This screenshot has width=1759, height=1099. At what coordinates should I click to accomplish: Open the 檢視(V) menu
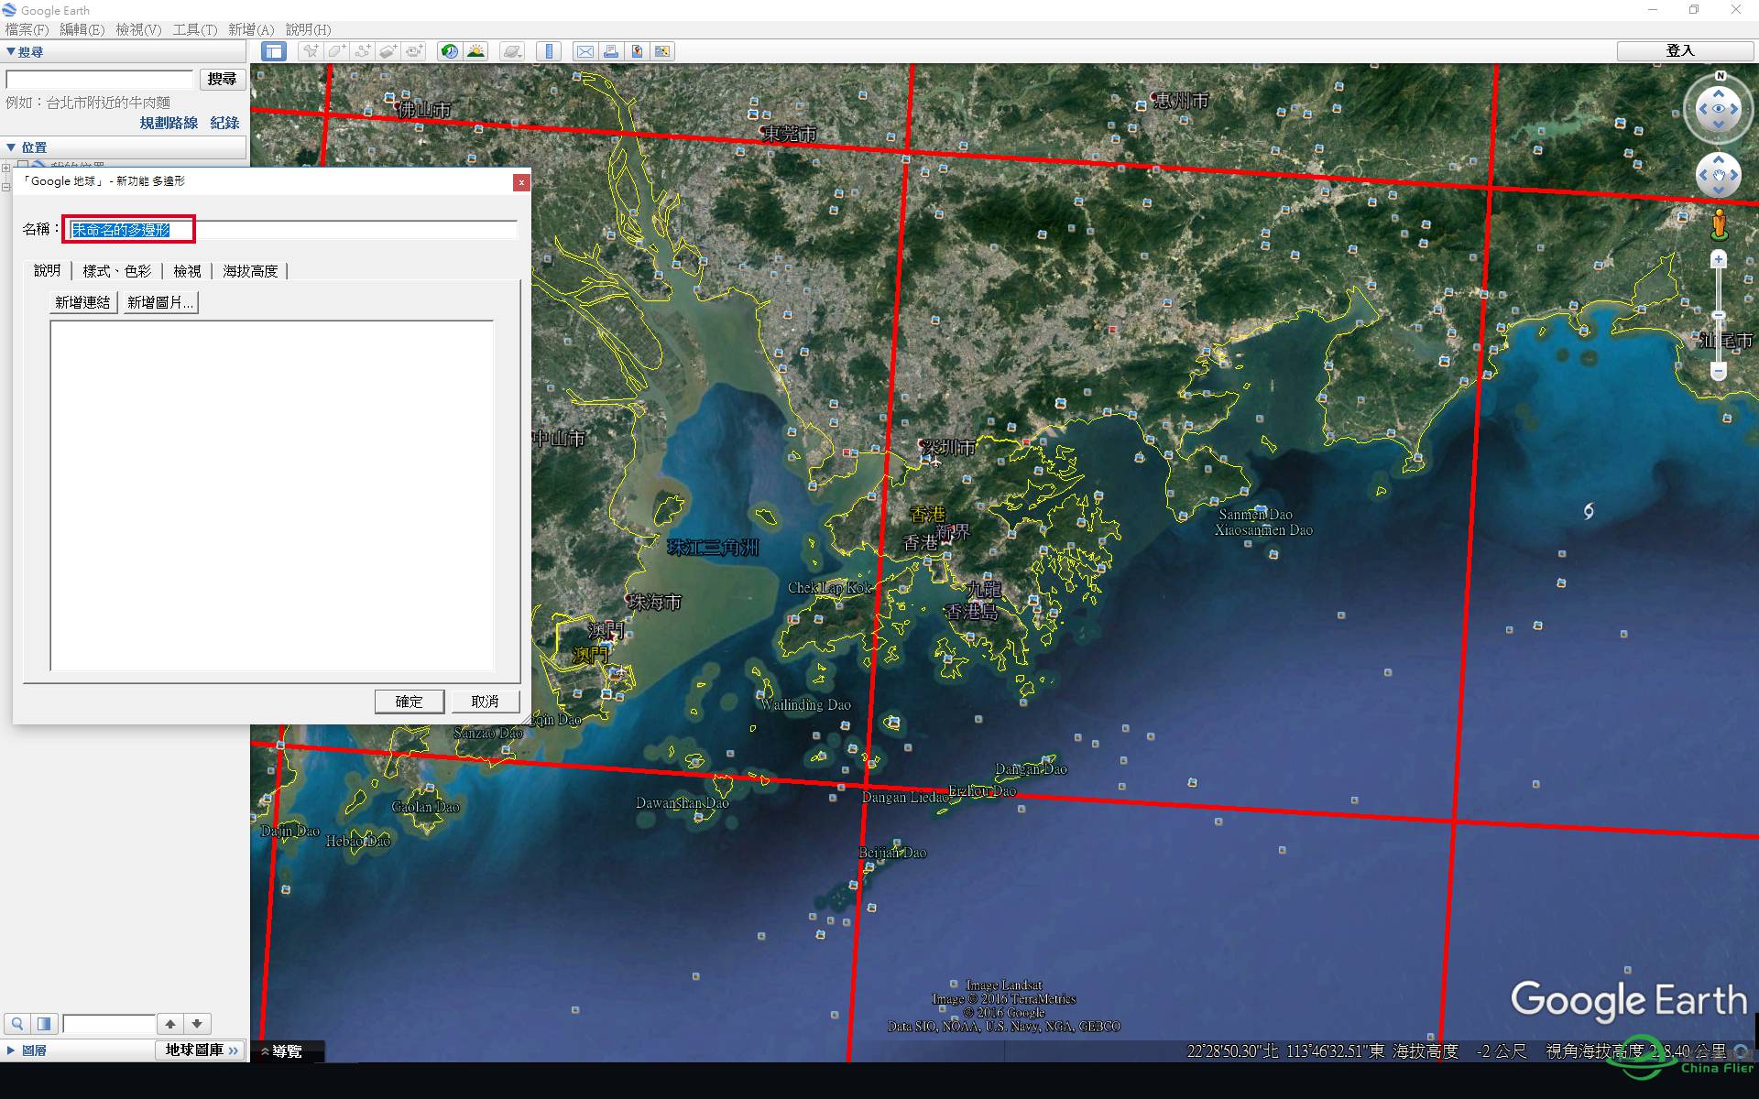[x=138, y=30]
